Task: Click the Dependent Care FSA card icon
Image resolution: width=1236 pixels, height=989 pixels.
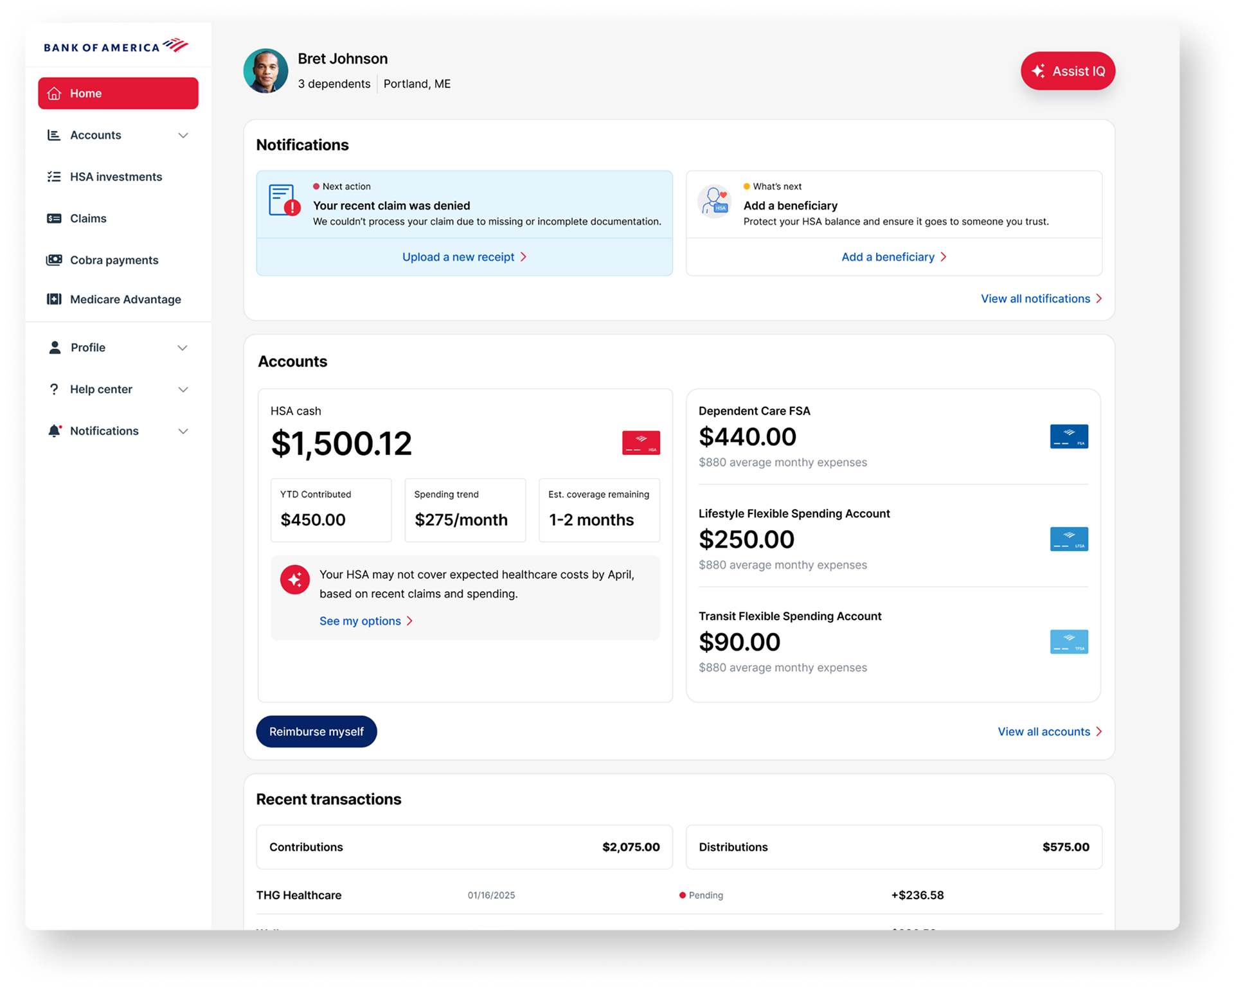Action: click(x=1068, y=436)
